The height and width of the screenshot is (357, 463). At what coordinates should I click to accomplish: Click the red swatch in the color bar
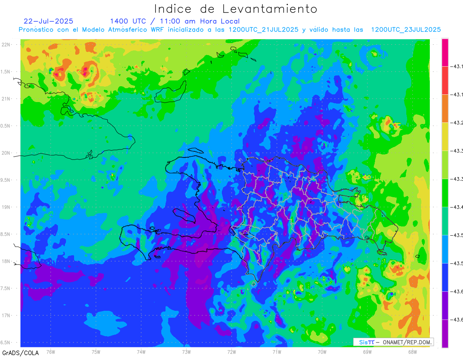(445, 80)
